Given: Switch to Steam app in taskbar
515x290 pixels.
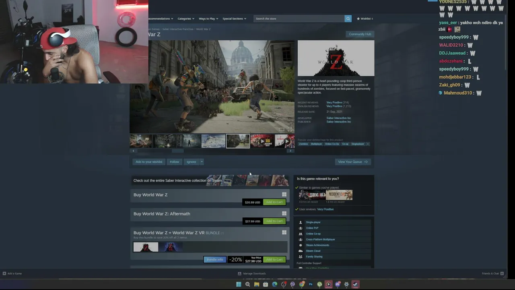Looking at the screenshot, I should click(x=355, y=284).
